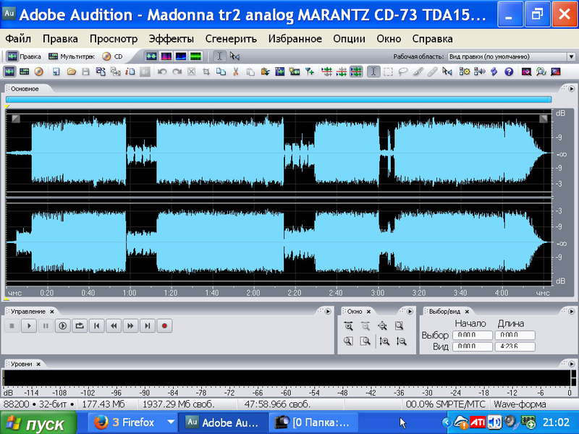The image size is (579, 434).
Task: Click timeline ruler at 2:00 mark
Action: point(253,293)
